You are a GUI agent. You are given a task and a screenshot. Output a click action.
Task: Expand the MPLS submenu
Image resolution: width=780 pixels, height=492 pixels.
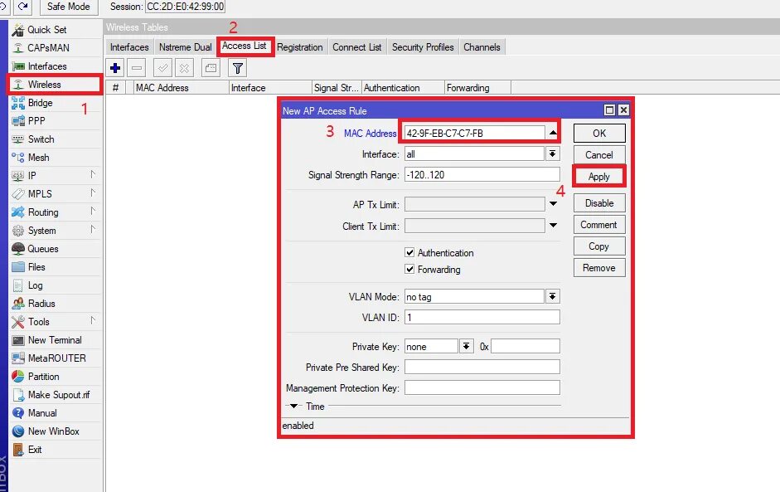click(x=93, y=192)
